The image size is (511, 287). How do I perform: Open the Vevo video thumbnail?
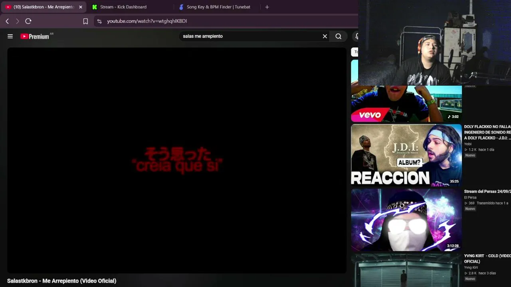pos(406,104)
